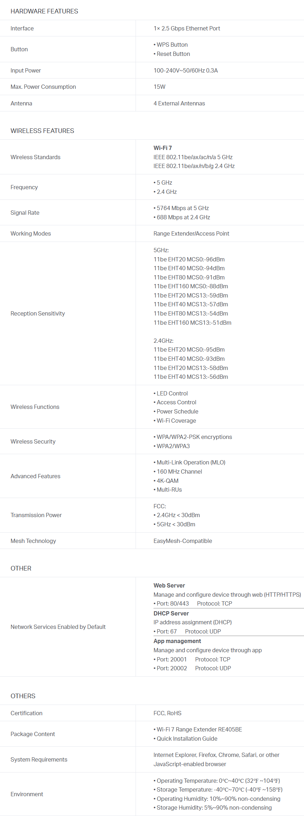Click the Reception Sensitivity row label
Image resolution: width=304 pixels, height=816 pixels.
[38, 313]
